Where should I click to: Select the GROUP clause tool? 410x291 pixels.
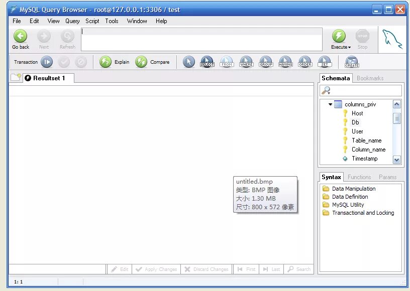266,62
